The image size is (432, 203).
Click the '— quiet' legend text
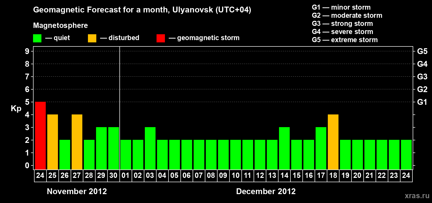click(x=57, y=38)
